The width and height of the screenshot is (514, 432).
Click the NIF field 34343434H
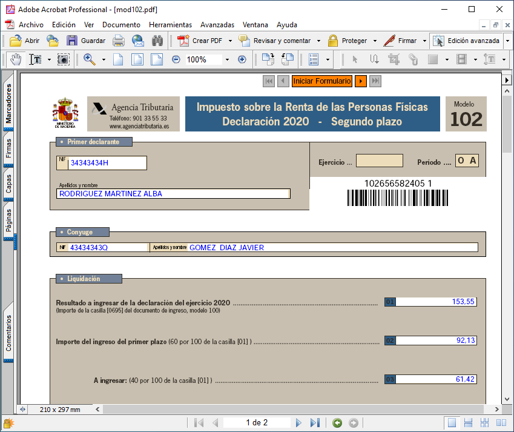click(107, 163)
